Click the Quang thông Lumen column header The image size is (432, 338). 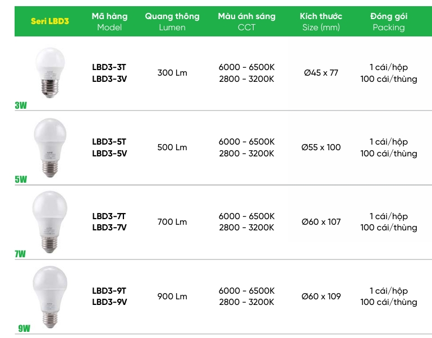[x=172, y=22]
